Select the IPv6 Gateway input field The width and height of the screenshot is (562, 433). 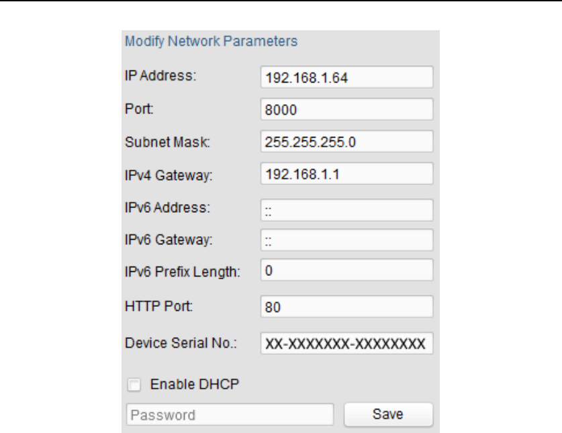coord(346,240)
